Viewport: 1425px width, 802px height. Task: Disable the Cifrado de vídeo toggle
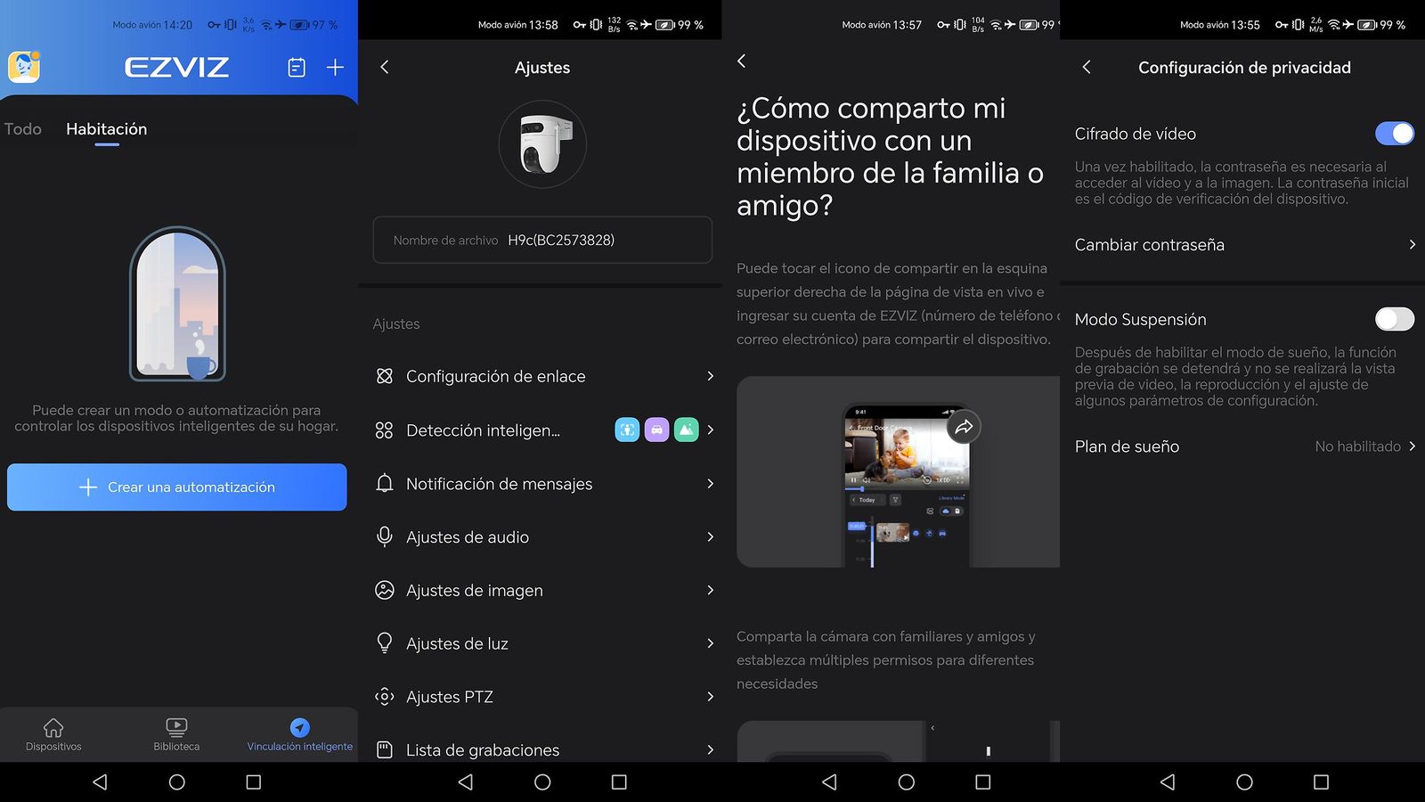[x=1394, y=134]
